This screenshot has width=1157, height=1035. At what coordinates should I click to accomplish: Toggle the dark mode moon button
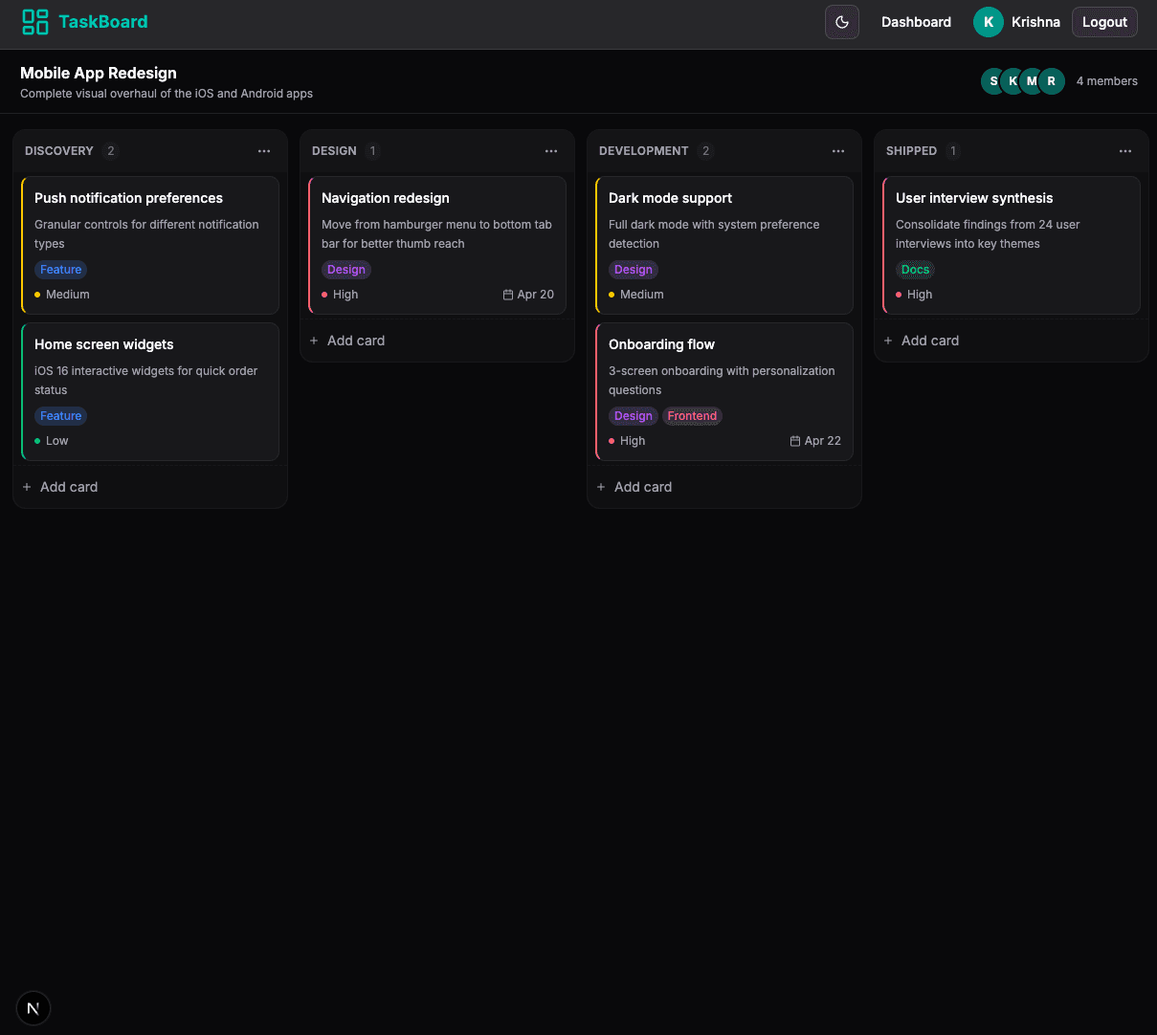842,22
